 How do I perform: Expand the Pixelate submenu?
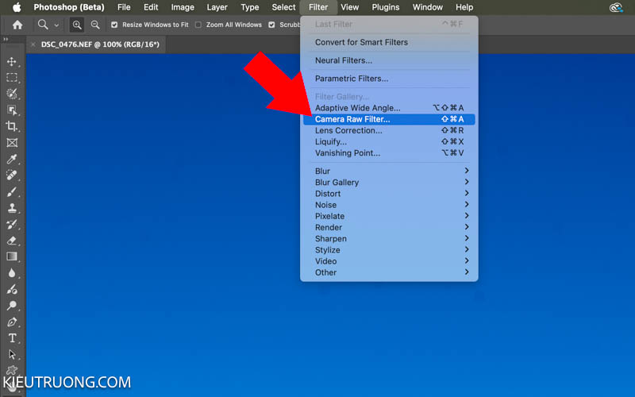389,216
